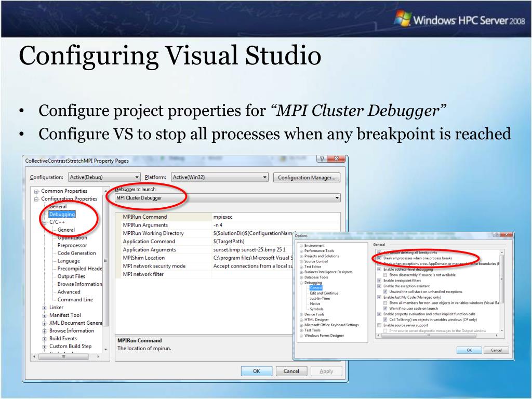
Task: Toggle 'Call ToString() on objects in variables windows'
Action: pos(385,320)
